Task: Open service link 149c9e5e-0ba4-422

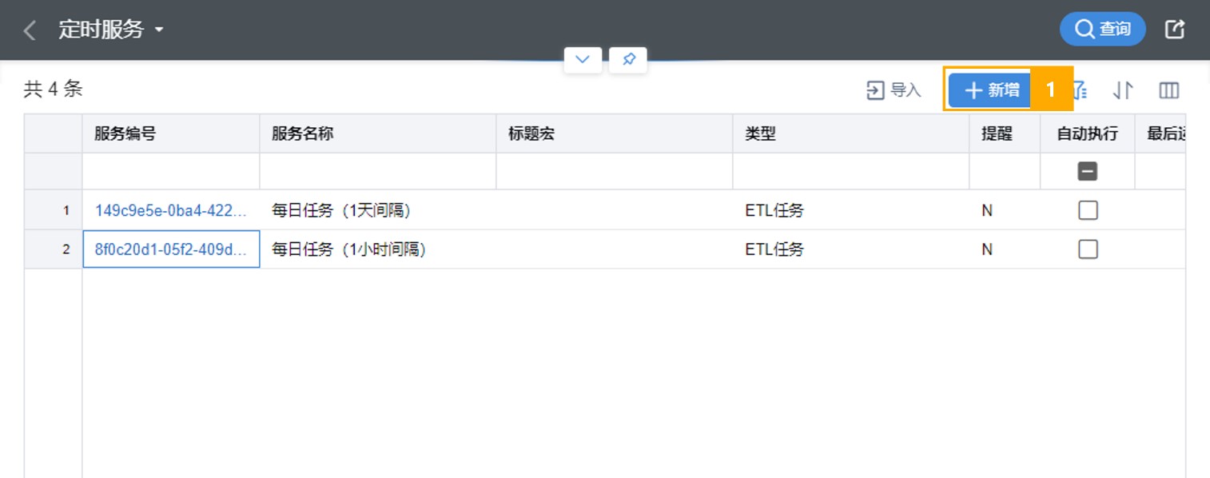Action: click(x=171, y=210)
